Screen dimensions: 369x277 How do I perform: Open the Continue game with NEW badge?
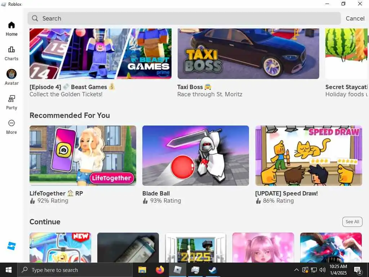(x=60, y=247)
